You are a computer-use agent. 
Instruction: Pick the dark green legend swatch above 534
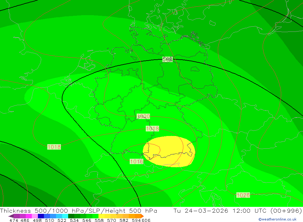pyautogui.click(x=71, y=216)
